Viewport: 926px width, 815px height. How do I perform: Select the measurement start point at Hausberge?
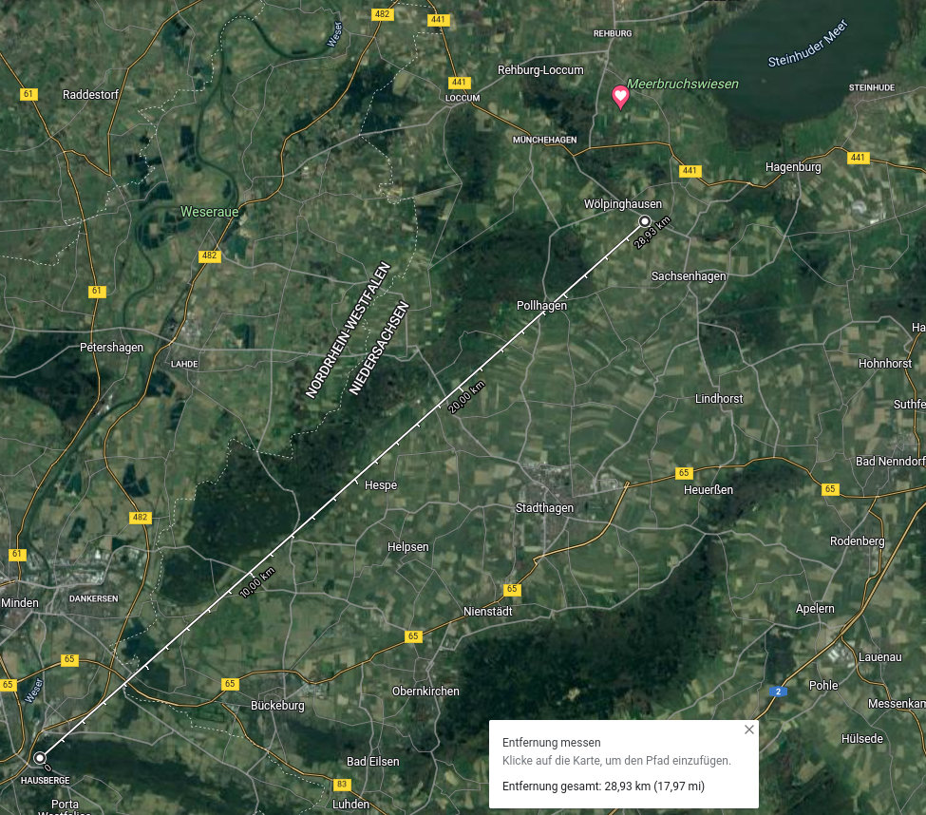pos(39,758)
